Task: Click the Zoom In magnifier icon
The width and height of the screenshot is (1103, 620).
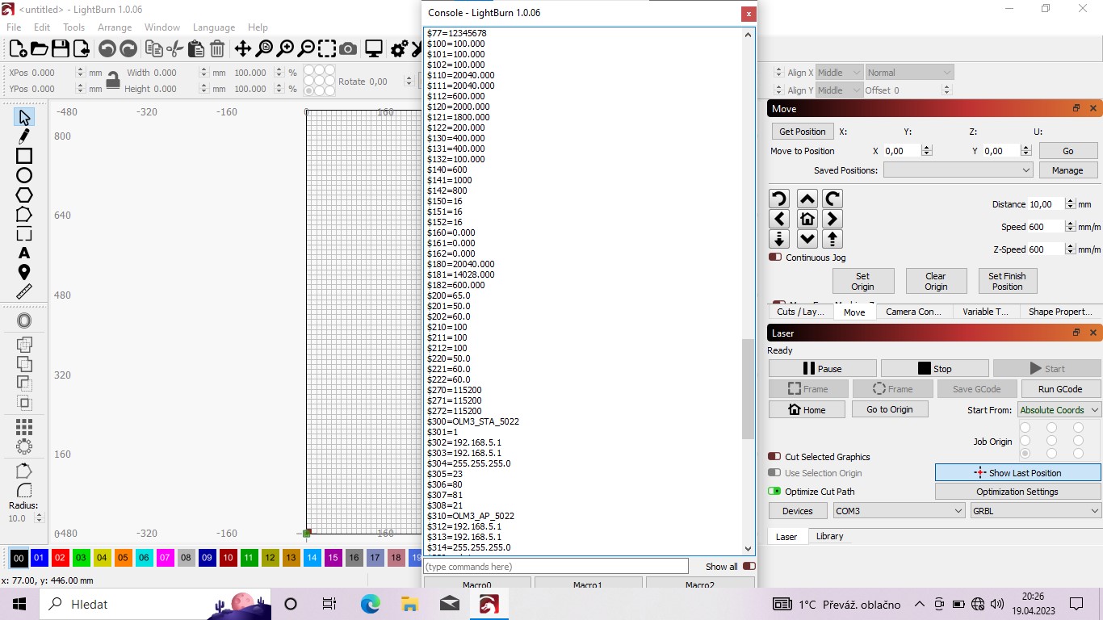Action: pos(285,49)
